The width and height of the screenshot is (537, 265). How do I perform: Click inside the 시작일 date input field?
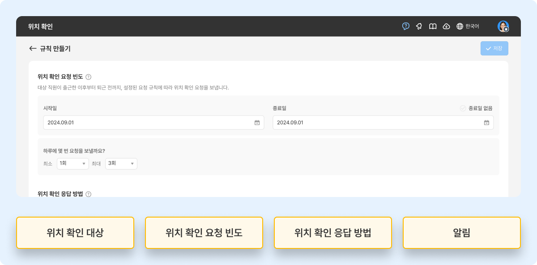click(134, 122)
